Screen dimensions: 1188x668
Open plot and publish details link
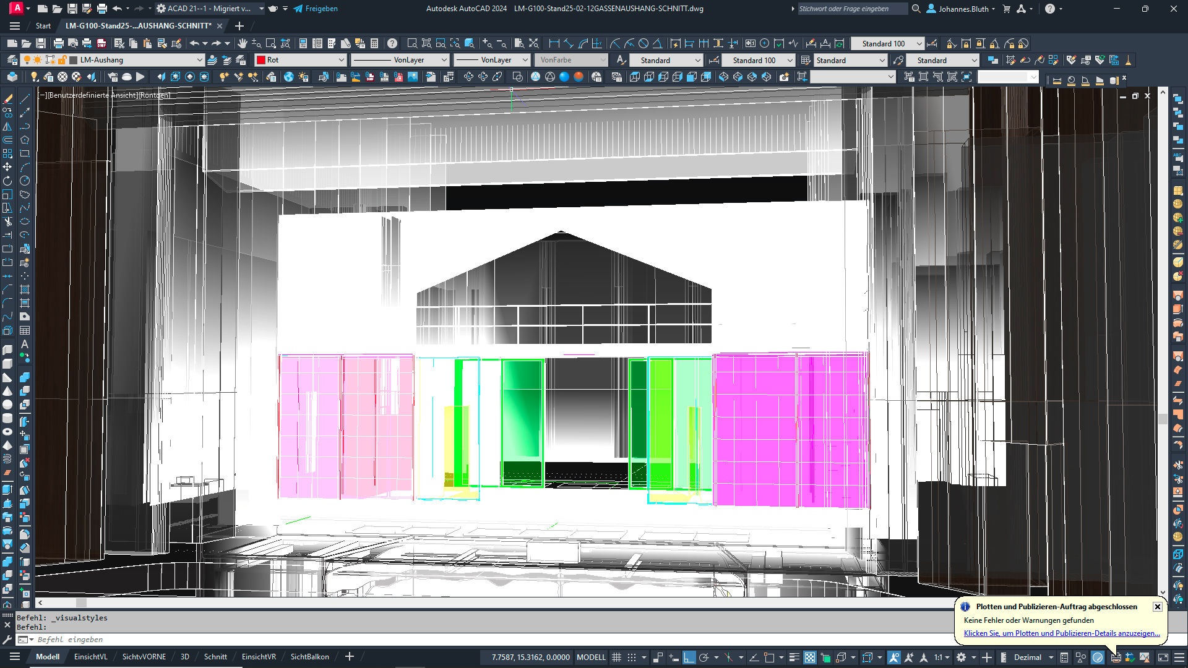click(x=1061, y=633)
